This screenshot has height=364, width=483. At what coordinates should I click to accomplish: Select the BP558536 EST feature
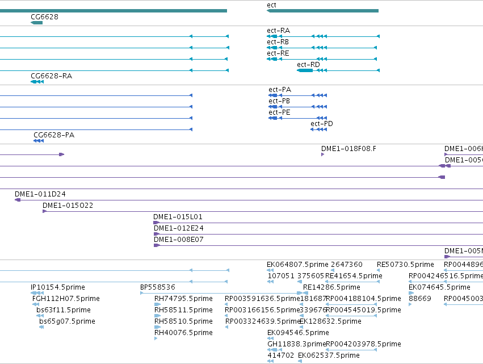pos(221,293)
